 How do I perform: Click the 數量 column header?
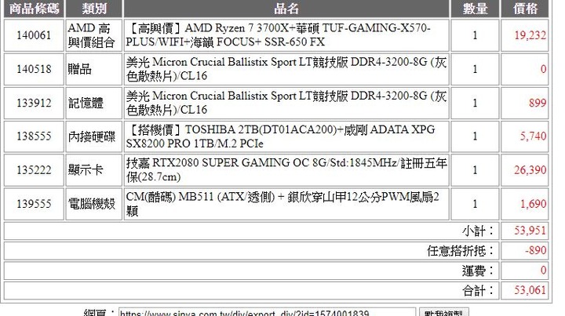pyautogui.click(x=475, y=9)
